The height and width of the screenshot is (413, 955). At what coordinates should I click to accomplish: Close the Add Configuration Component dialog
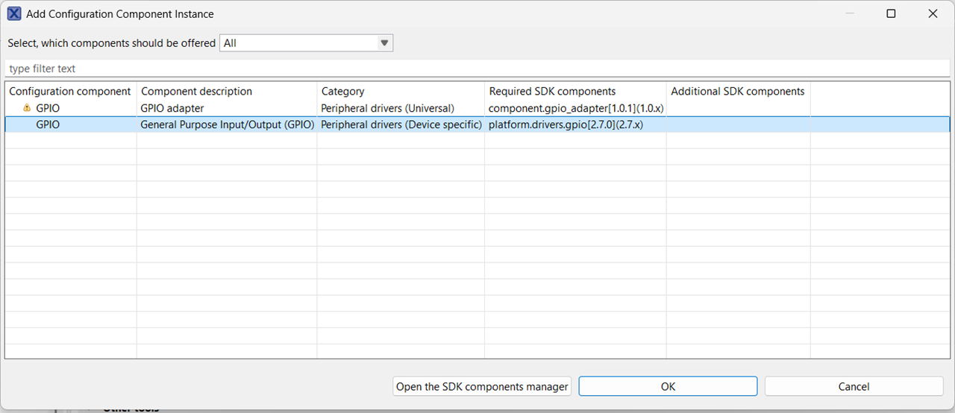(933, 14)
